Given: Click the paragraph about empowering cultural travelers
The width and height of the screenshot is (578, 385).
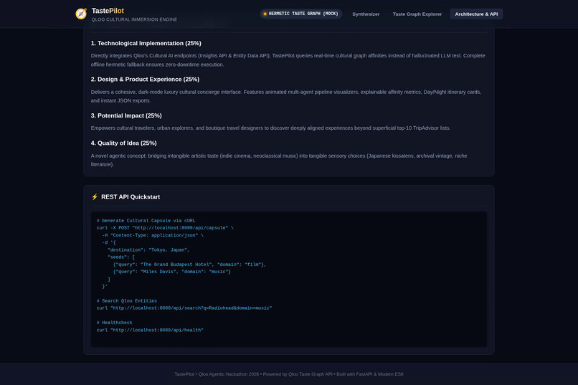Looking at the screenshot, I should 270,128.
